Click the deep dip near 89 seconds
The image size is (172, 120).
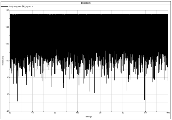(x=144, y=99)
